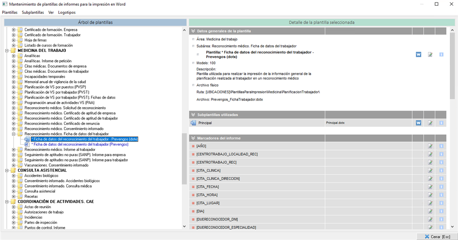Edit the [CITA_HORA] marker
Viewport: 458px width, 240px height.
point(430,195)
